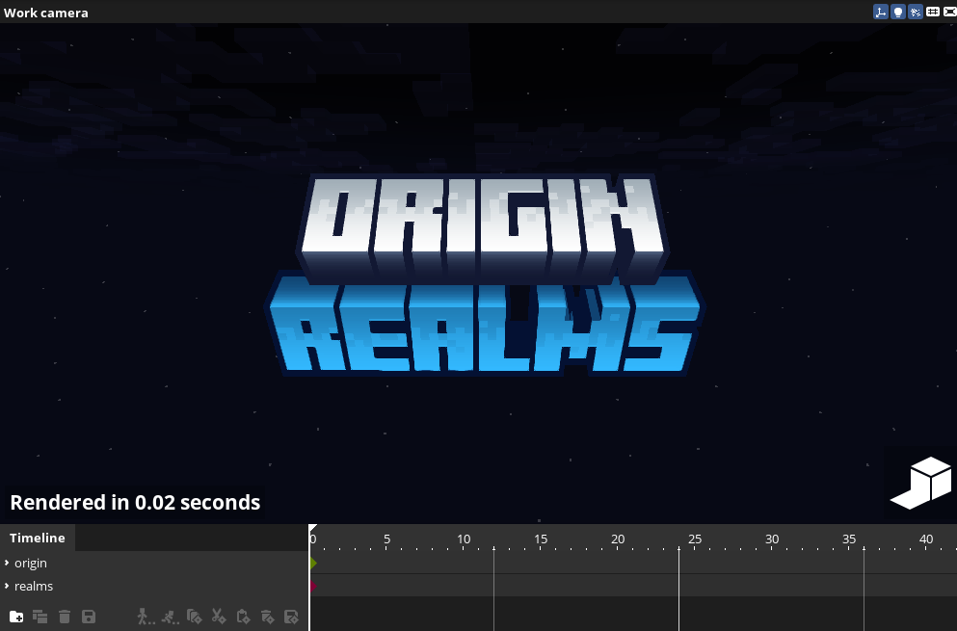Copy the selected keyframes

195,617
